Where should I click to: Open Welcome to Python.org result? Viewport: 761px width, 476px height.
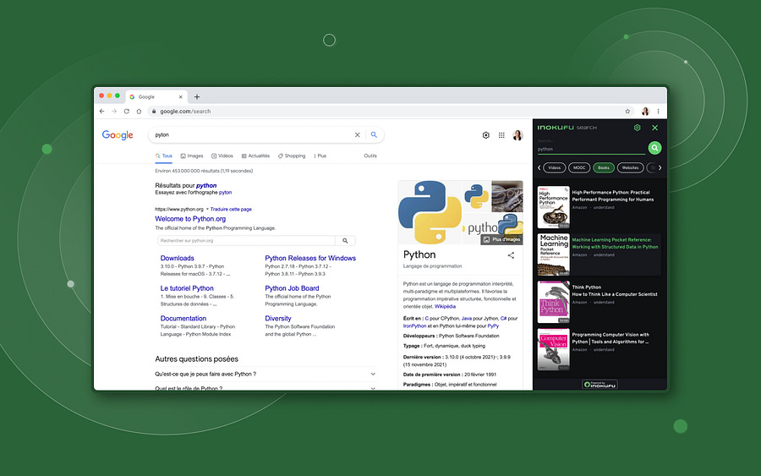(x=190, y=219)
